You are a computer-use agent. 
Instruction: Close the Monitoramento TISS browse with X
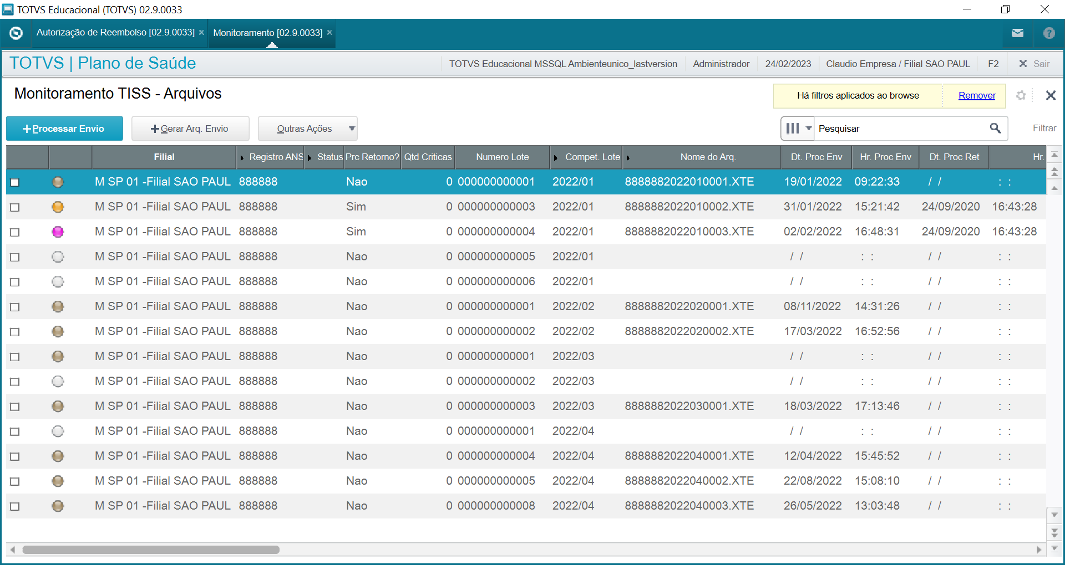[1051, 95]
